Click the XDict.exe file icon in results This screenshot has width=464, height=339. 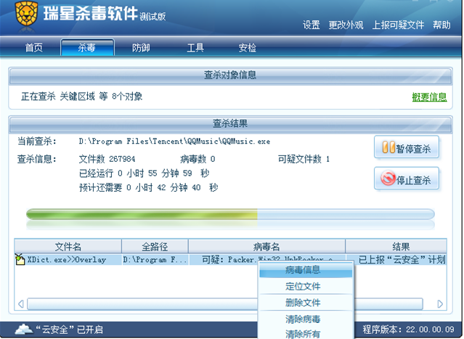coord(20,259)
